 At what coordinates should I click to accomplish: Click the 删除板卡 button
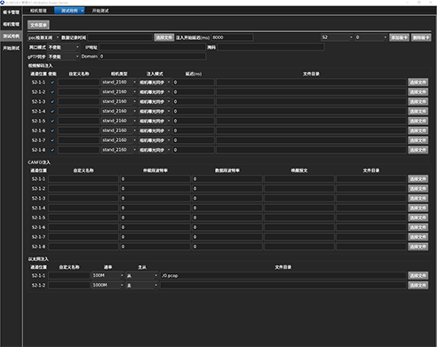tap(421, 37)
